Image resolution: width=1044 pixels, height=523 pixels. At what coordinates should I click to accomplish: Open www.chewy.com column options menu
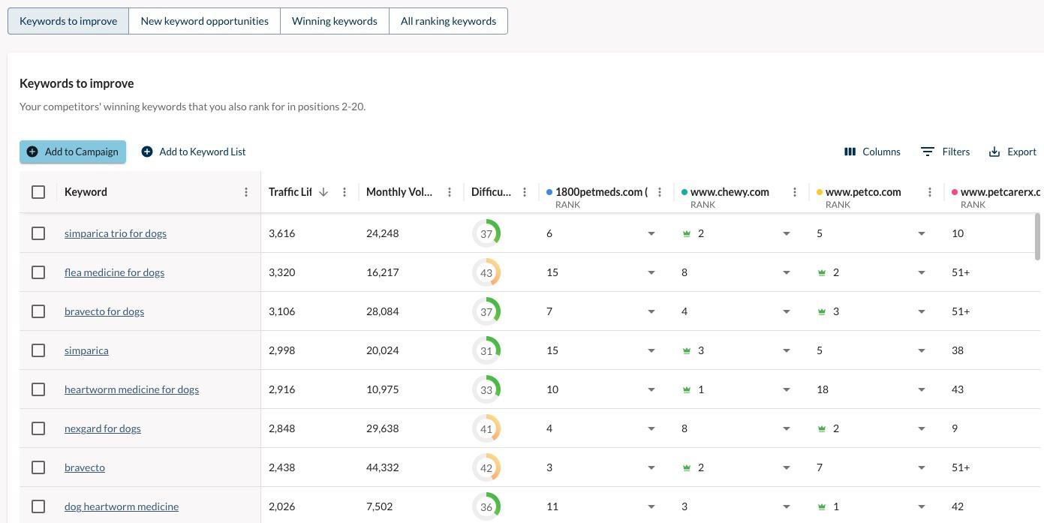click(795, 192)
